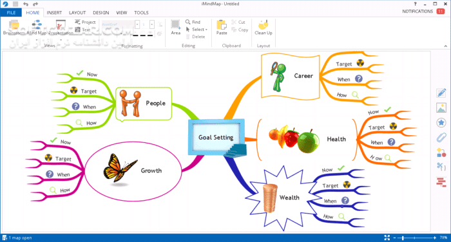The height and width of the screenshot is (242, 451).
Task: Open the Text view
Action: [x=83, y=30]
